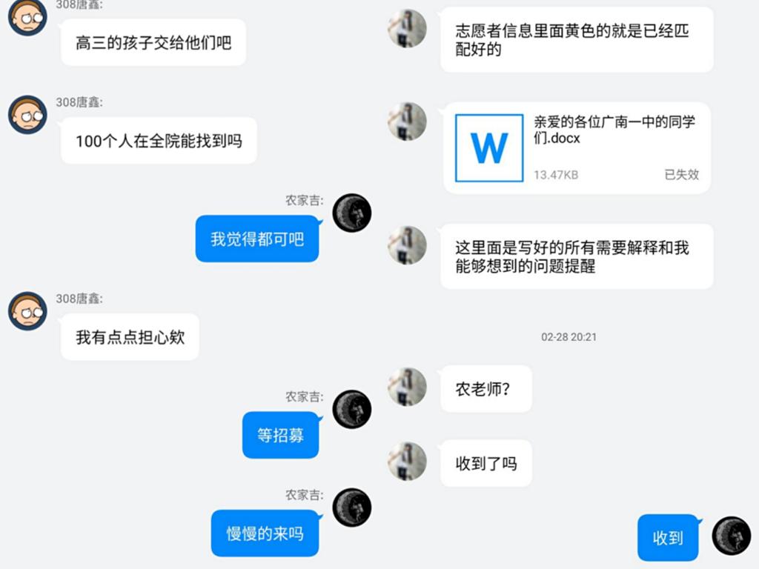Tap the moon avatar beside 收到 message
This screenshot has height=569, width=759.
[x=732, y=536]
